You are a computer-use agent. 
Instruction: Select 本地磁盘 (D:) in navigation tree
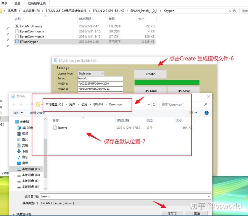point(28,175)
